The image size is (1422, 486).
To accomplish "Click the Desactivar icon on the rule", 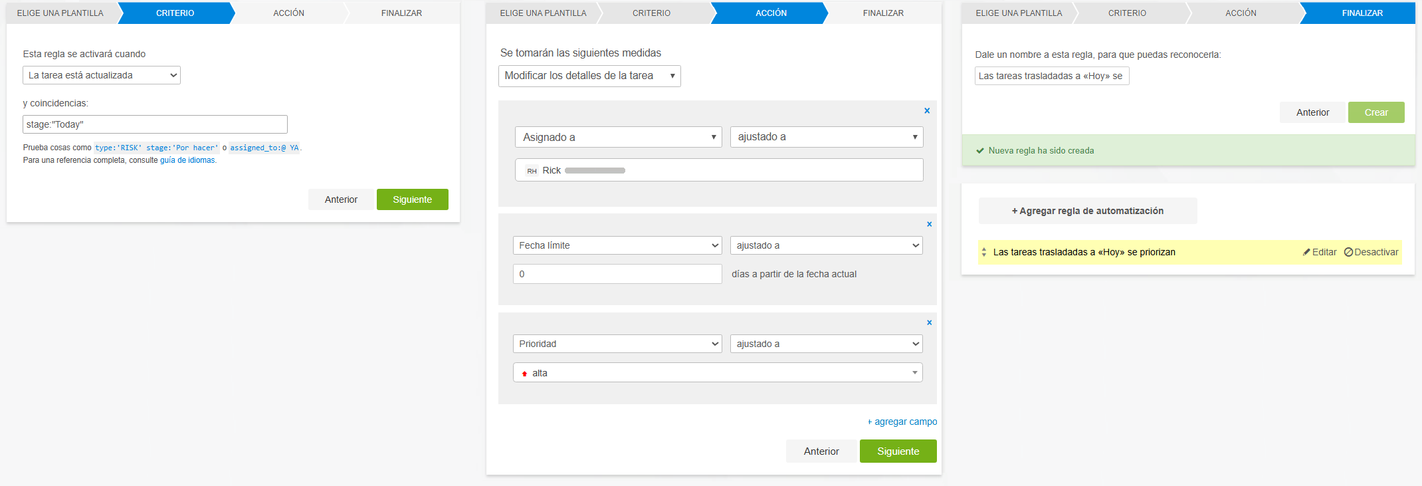I will 1348,253.
